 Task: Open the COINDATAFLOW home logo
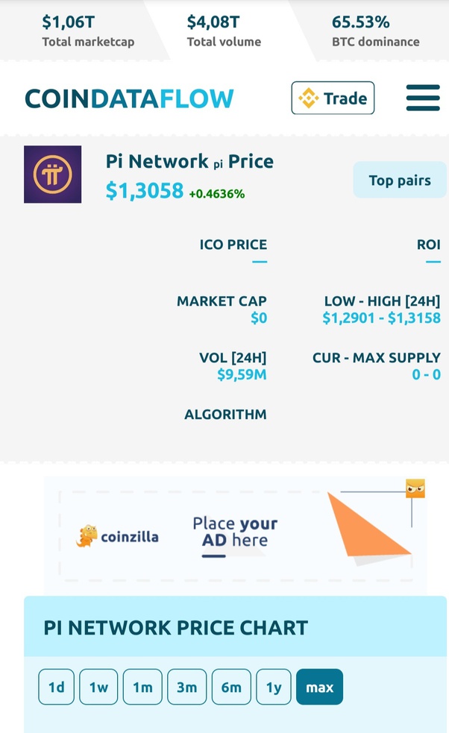129,98
